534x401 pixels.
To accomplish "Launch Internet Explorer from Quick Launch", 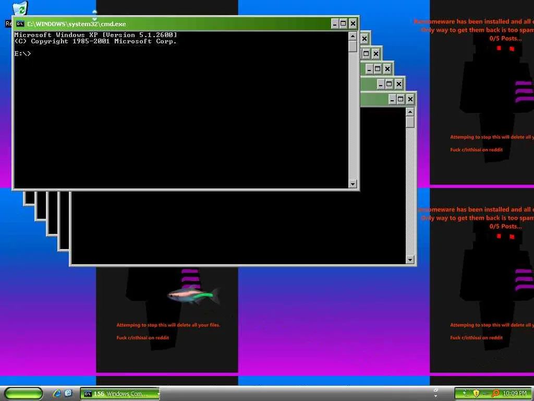I will (56, 394).
